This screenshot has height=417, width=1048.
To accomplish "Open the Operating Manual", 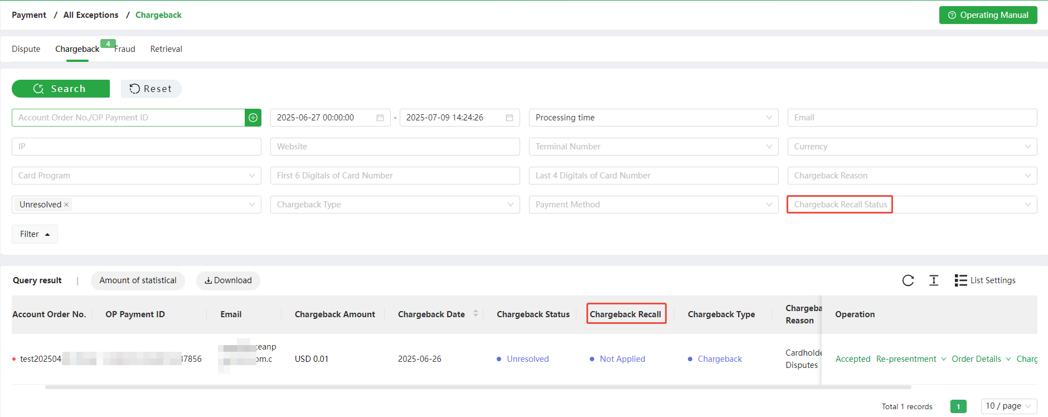I will (x=988, y=15).
